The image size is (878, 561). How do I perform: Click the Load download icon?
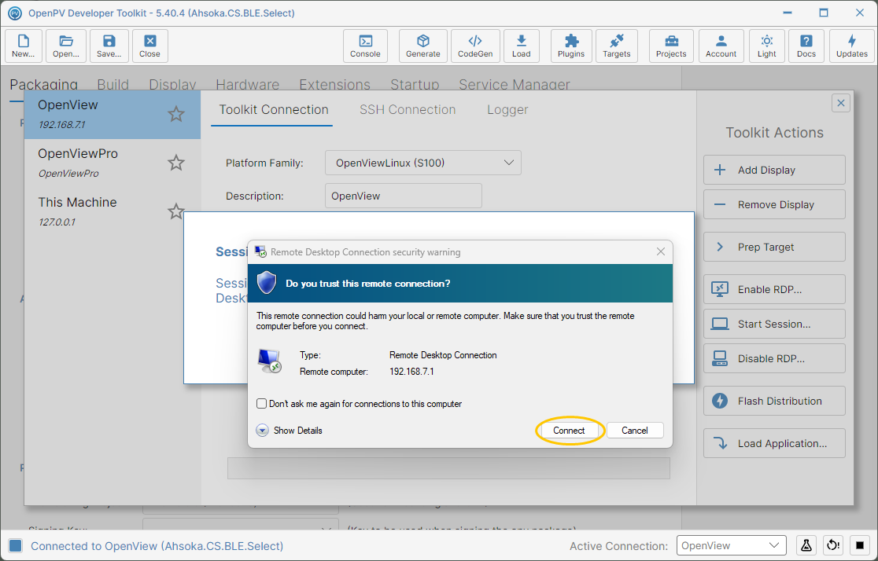[x=522, y=46]
